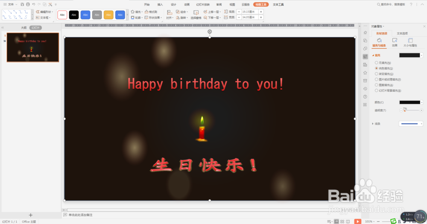Open the 文本框 text box dropdown
The width and height of the screenshot is (427, 224).
(x=43, y=17)
